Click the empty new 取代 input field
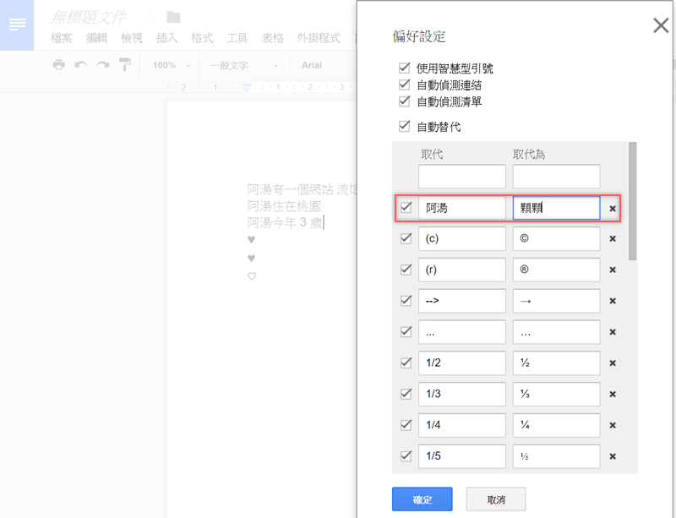The width and height of the screenshot is (676, 518). tap(461, 177)
